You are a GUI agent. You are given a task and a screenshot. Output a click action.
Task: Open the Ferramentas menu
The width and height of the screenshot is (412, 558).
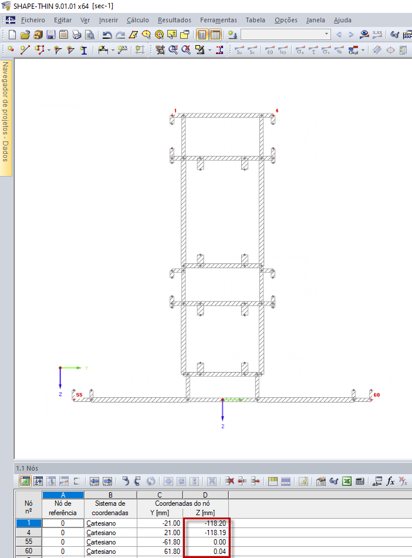click(x=218, y=20)
